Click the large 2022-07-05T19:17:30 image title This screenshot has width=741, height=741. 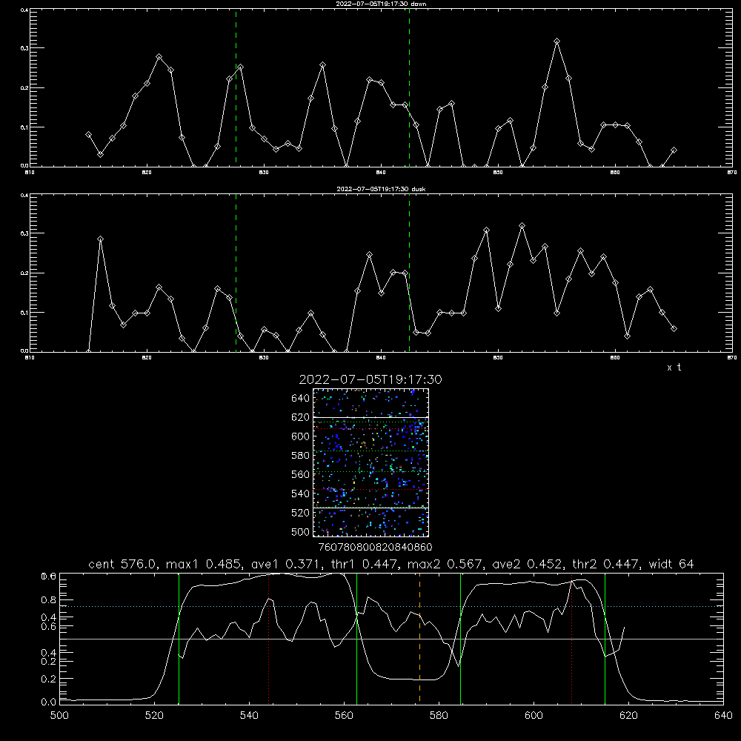370,379
